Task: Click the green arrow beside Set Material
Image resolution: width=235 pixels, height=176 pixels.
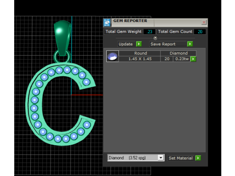Action: pos(198,158)
